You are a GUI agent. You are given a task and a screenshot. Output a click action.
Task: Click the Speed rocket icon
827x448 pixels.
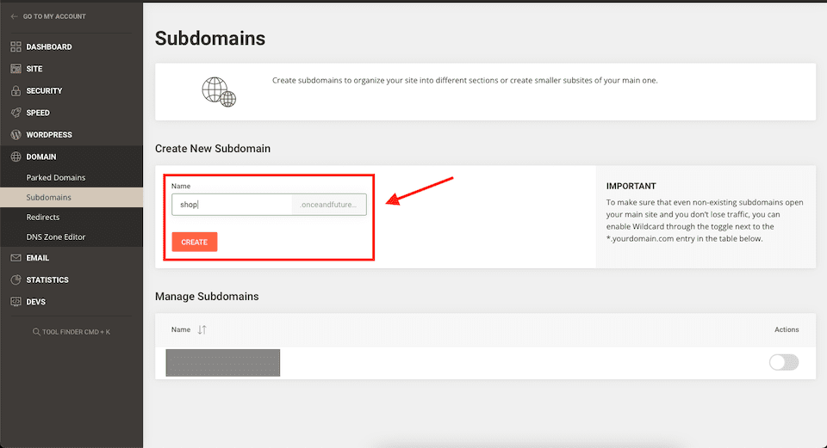pyautogui.click(x=16, y=113)
